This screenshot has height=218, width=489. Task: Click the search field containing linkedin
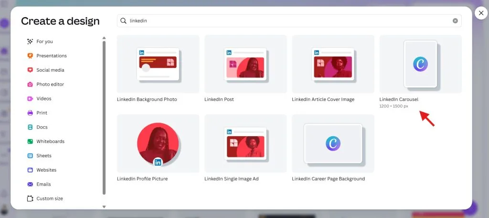(289, 21)
